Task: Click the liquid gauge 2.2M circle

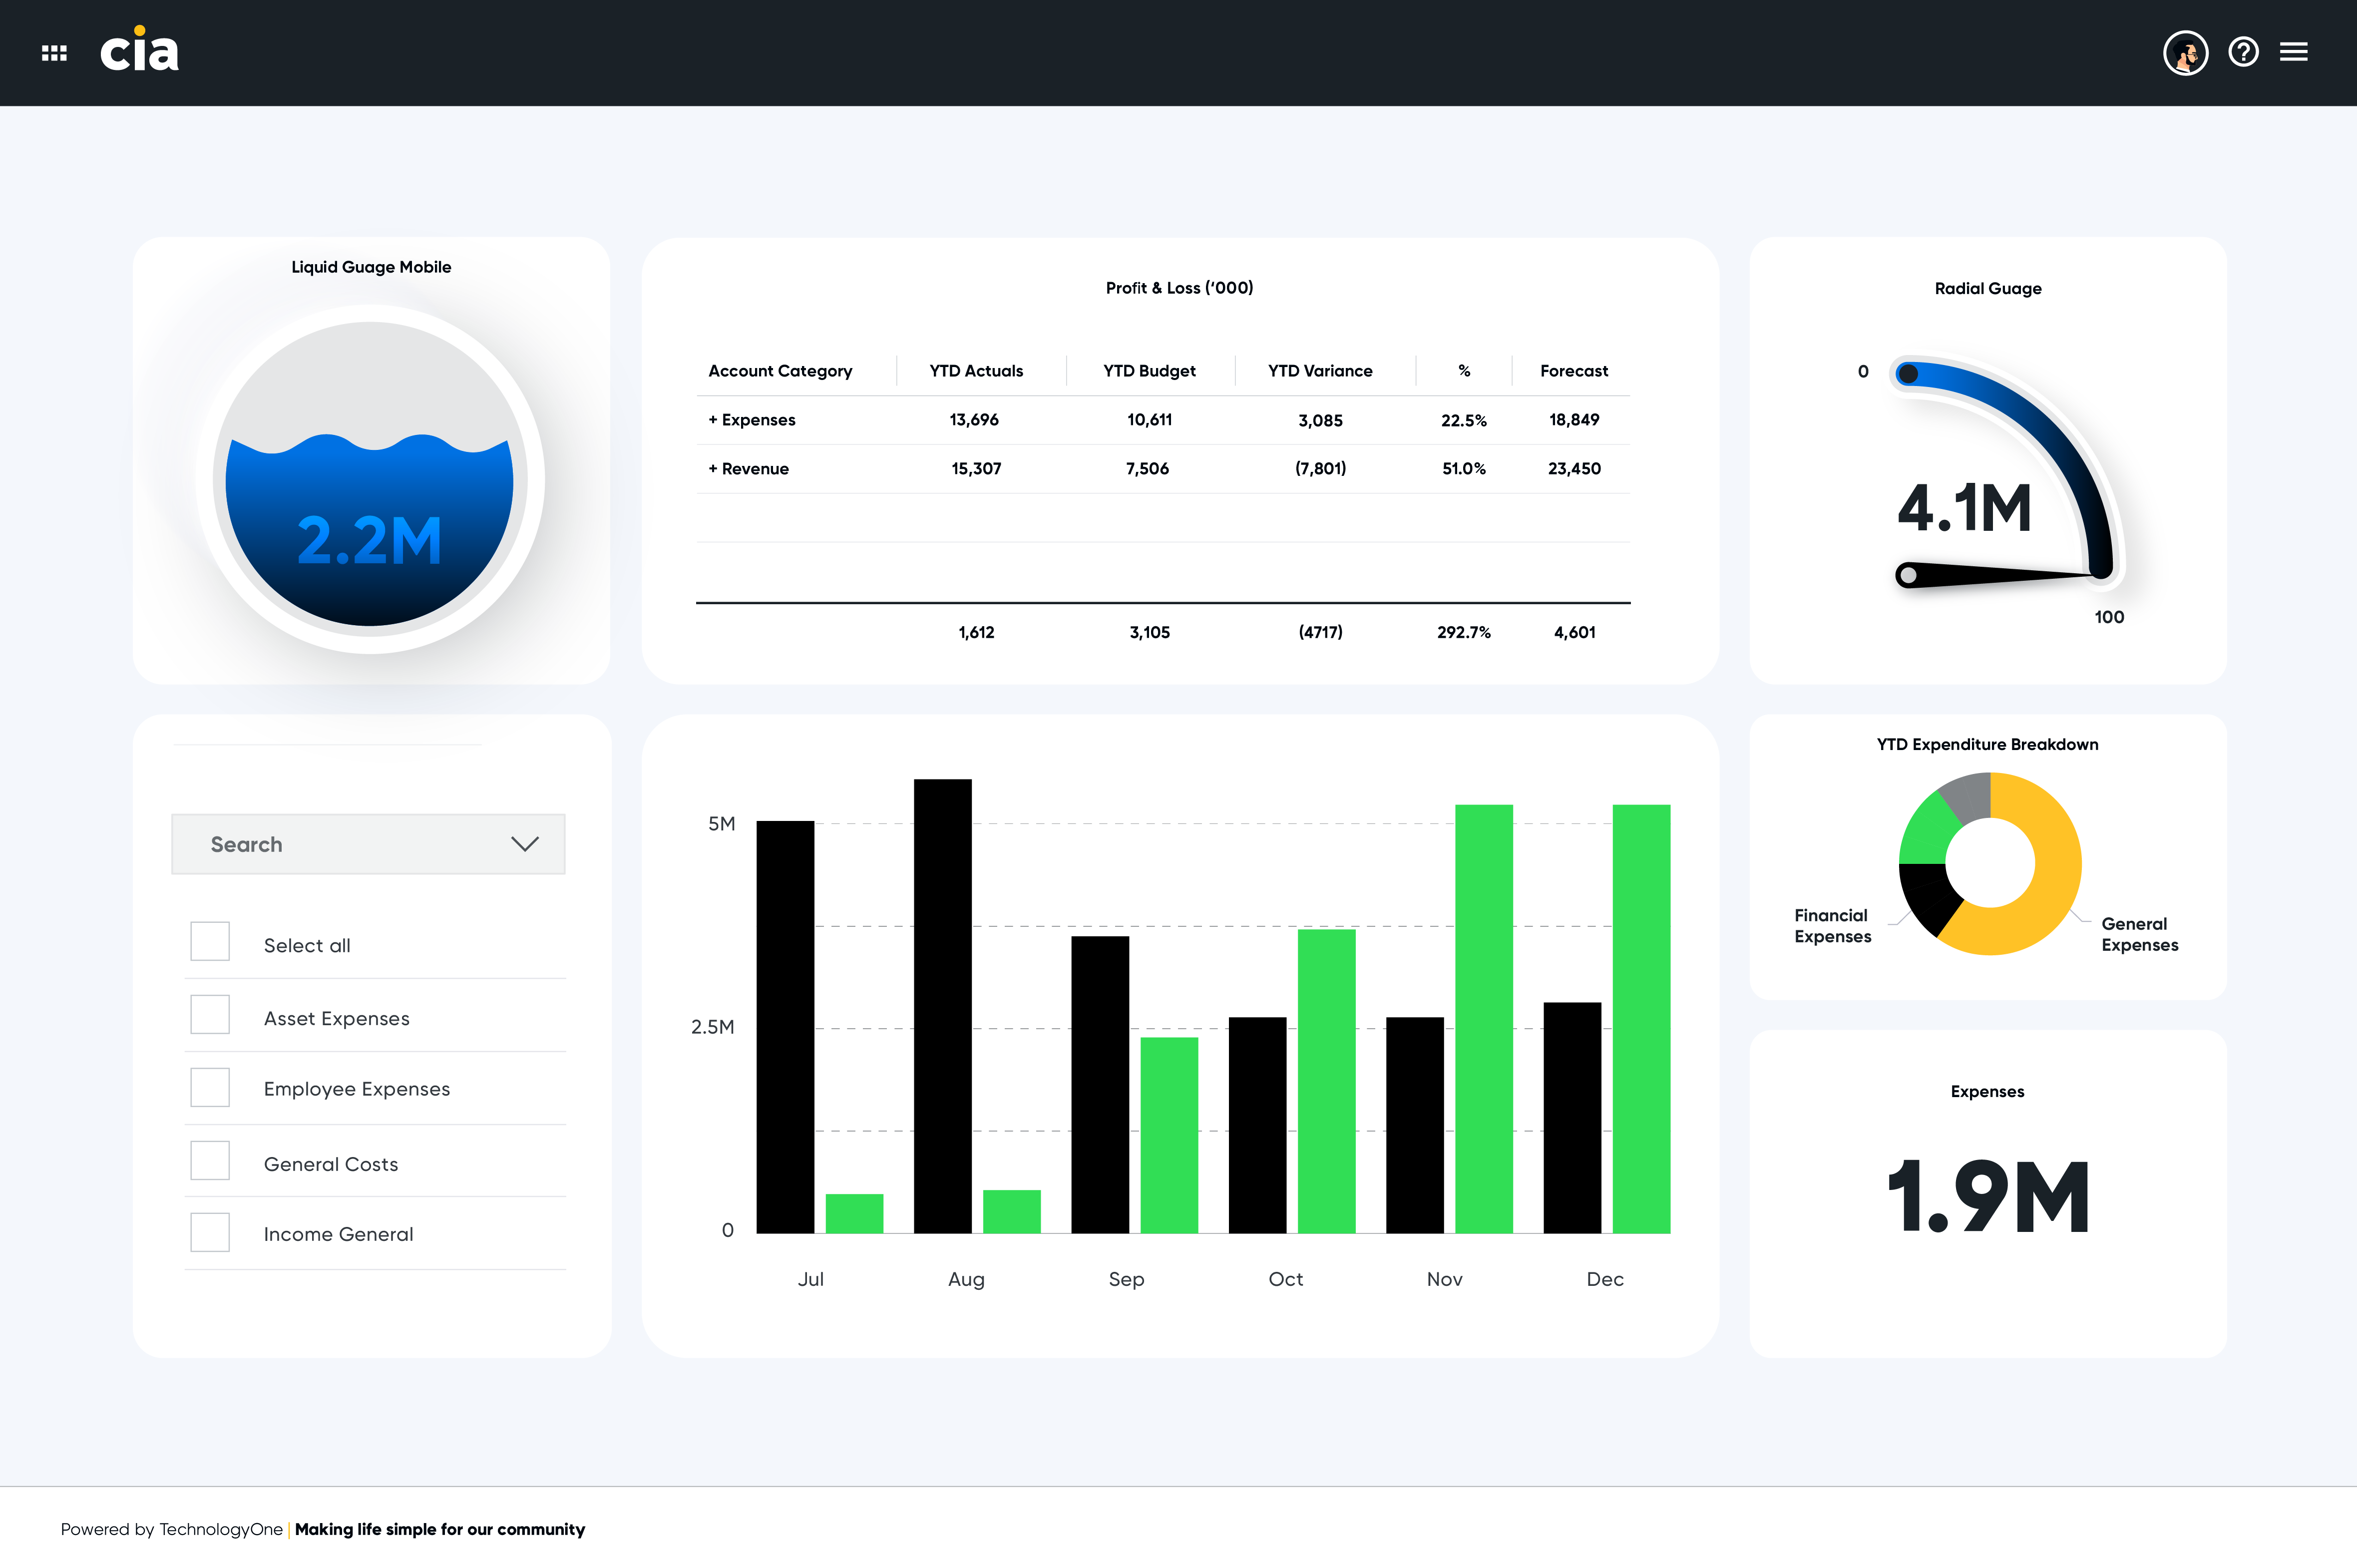Action: point(370,479)
